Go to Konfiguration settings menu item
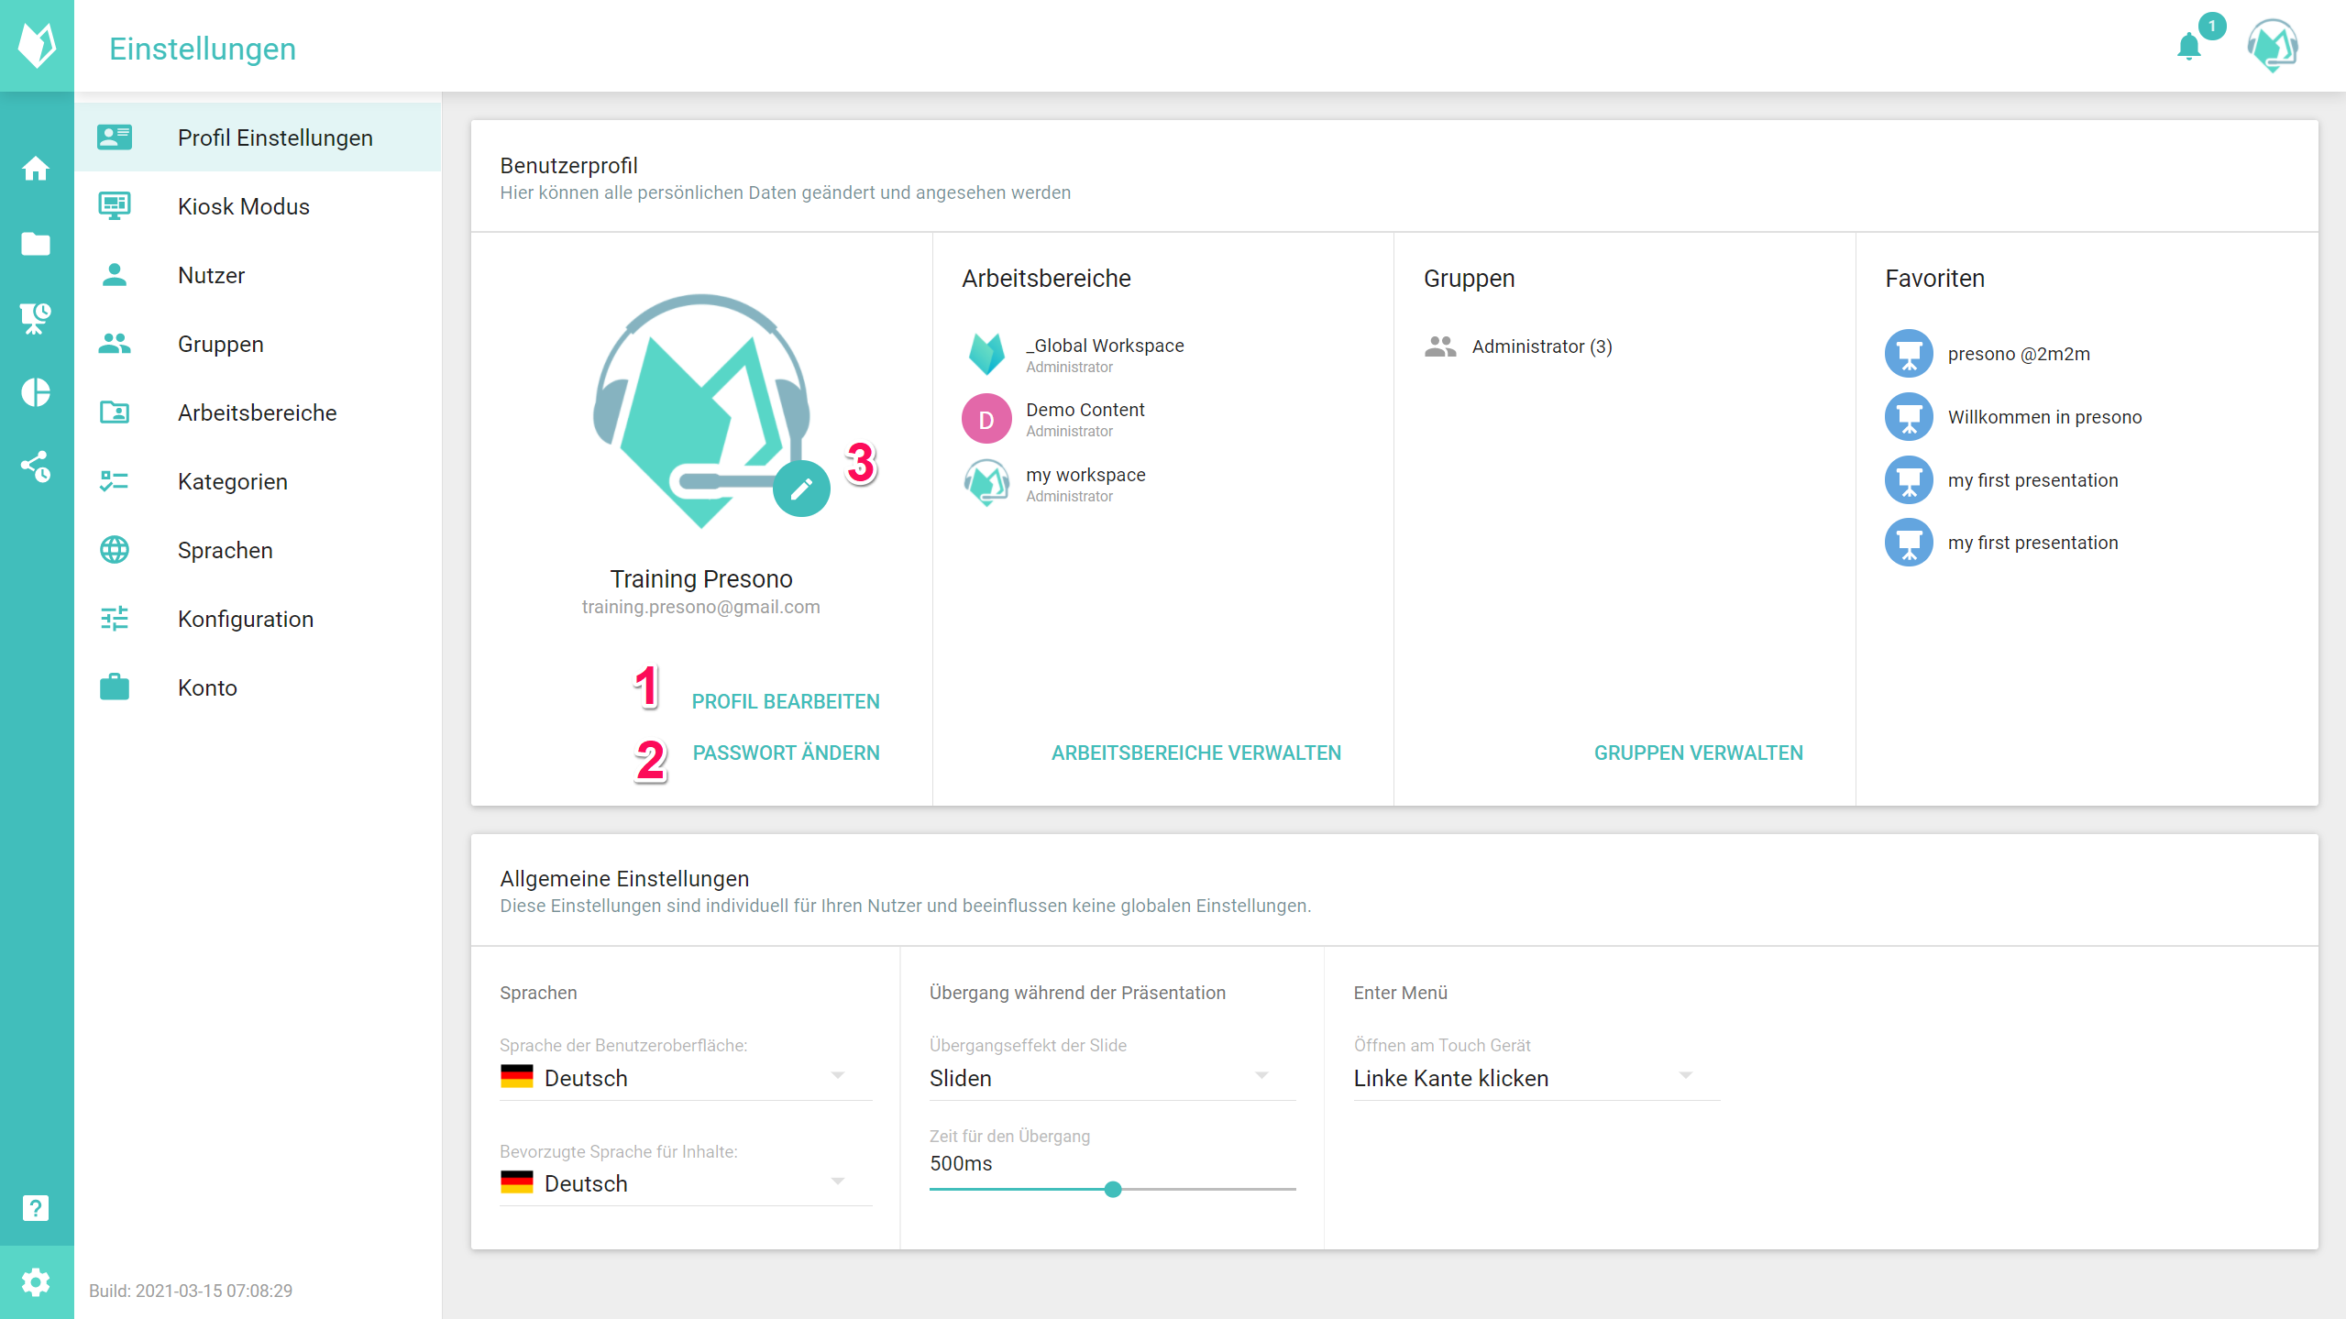Viewport: 2346px width, 1319px height. [x=246, y=619]
